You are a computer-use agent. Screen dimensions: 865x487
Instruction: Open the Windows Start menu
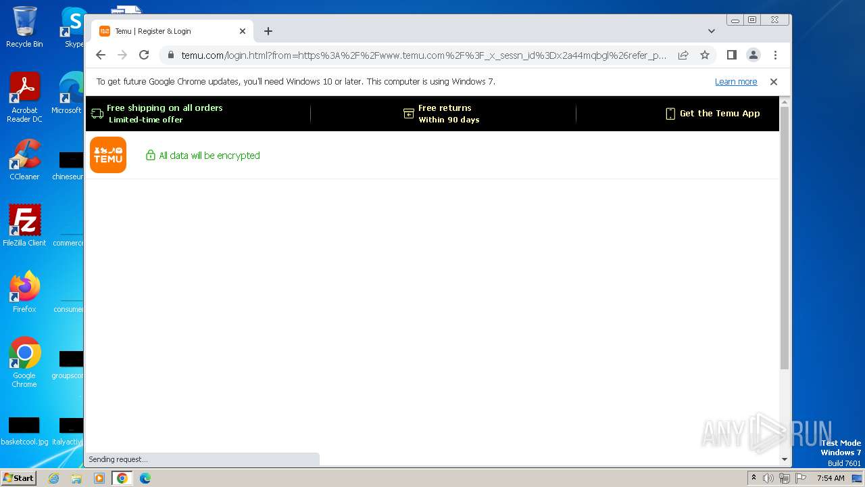pos(19,478)
